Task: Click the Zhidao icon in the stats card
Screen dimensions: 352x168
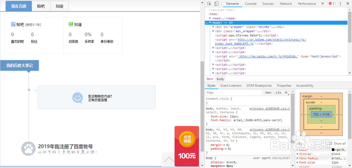Action: coord(71,24)
